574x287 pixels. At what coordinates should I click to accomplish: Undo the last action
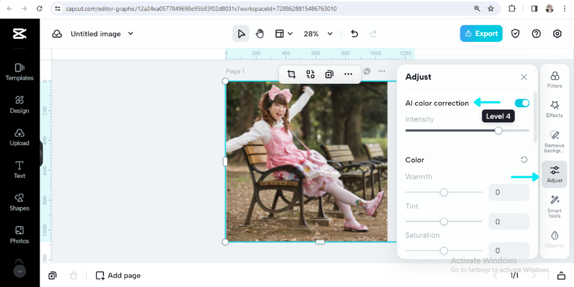(x=354, y=34)
